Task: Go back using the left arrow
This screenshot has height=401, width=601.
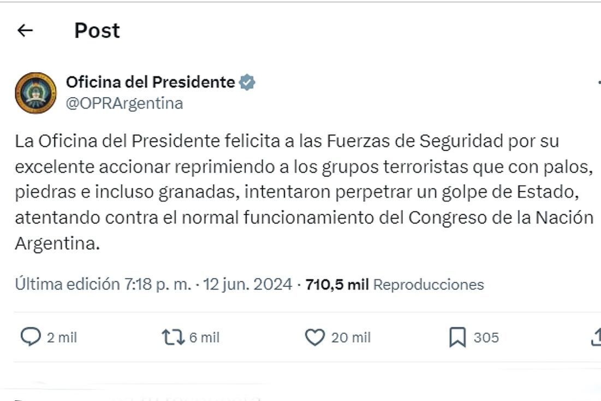Action: [x=25, y=31]
